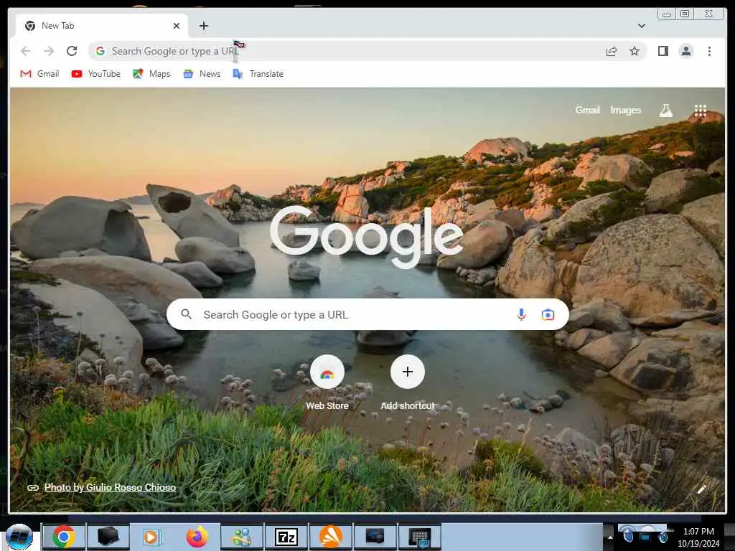Expand the tab search chevron
Screen dimensions: 735x551
[x=641, y=26]
